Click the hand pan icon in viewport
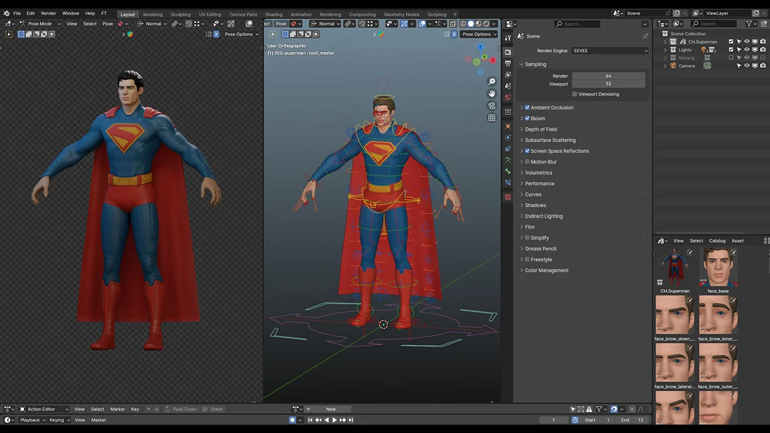The width and height of the screenshot is (770, 433). [491, 94]
